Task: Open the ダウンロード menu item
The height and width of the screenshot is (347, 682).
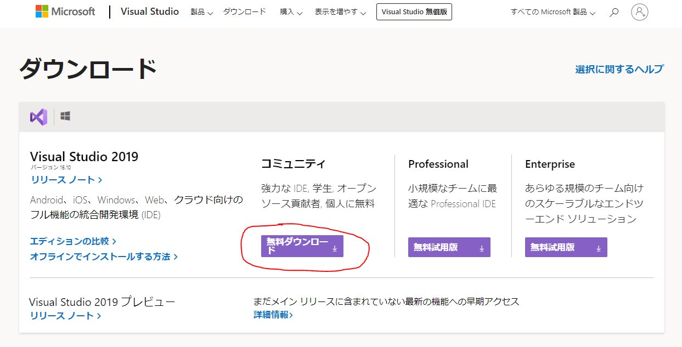Action: [x=245, y=12]
